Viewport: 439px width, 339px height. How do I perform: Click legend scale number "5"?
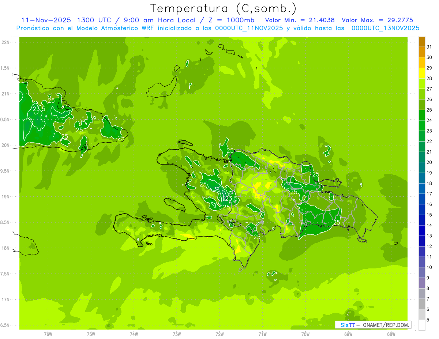click(428, 320)
